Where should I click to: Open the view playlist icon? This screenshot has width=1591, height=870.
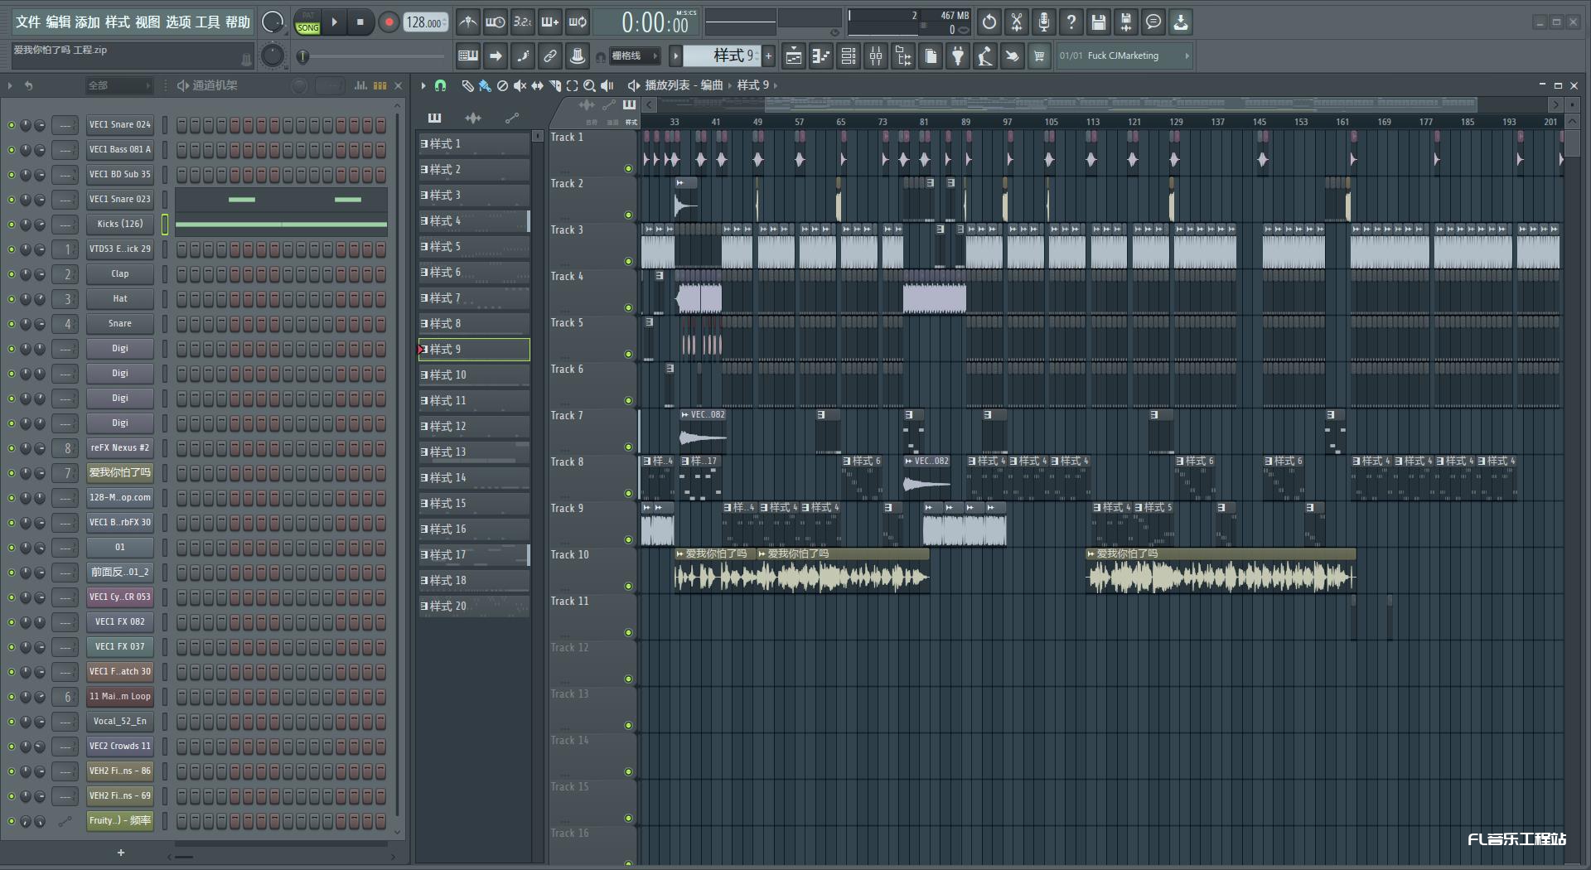click(x=793, y=56)
